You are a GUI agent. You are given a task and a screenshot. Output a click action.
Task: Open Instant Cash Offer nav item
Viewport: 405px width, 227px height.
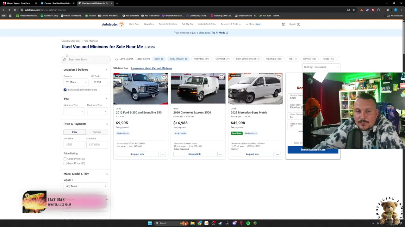(207, 24)
